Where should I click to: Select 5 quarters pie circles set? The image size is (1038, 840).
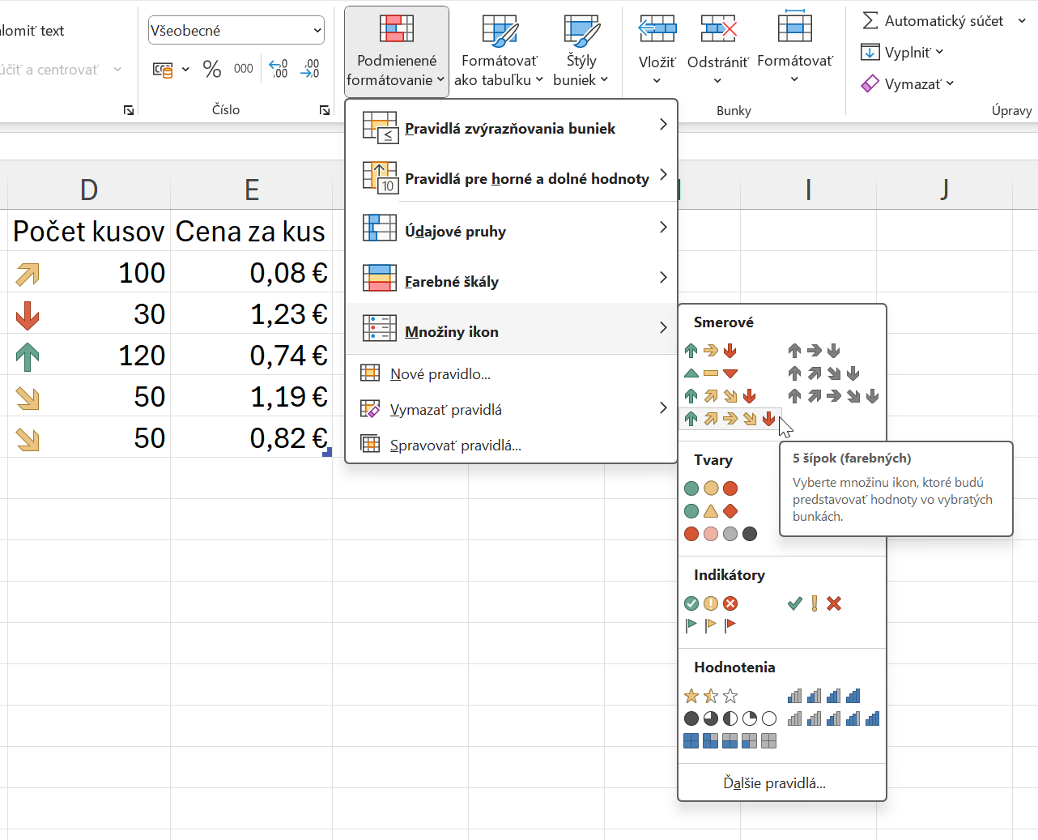click(730, 718)
